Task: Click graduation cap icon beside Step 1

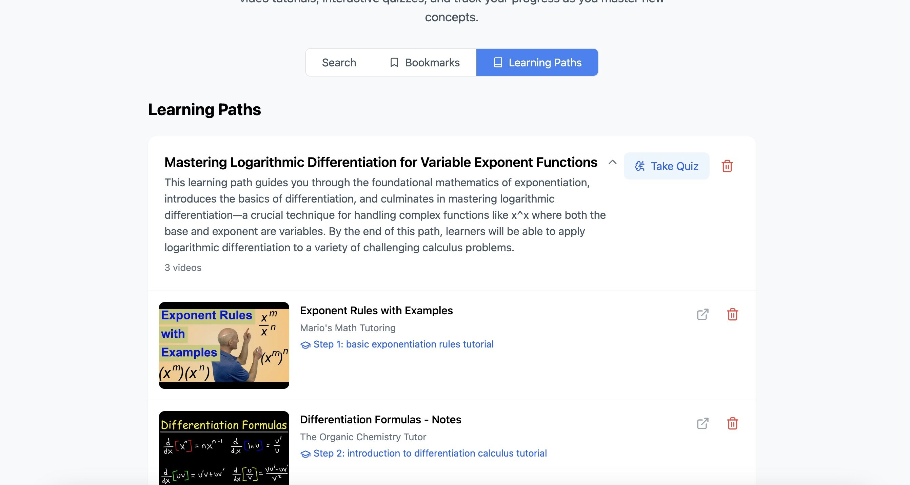Action: pos(305,345)
